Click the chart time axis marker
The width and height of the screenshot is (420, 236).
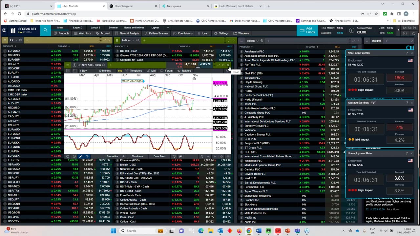(x=194, y=78)
